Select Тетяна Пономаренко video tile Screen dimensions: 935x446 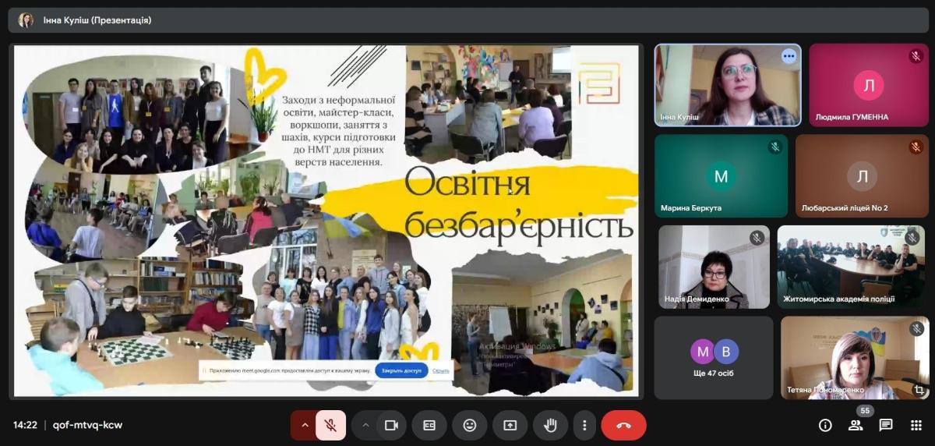point(855,358)
